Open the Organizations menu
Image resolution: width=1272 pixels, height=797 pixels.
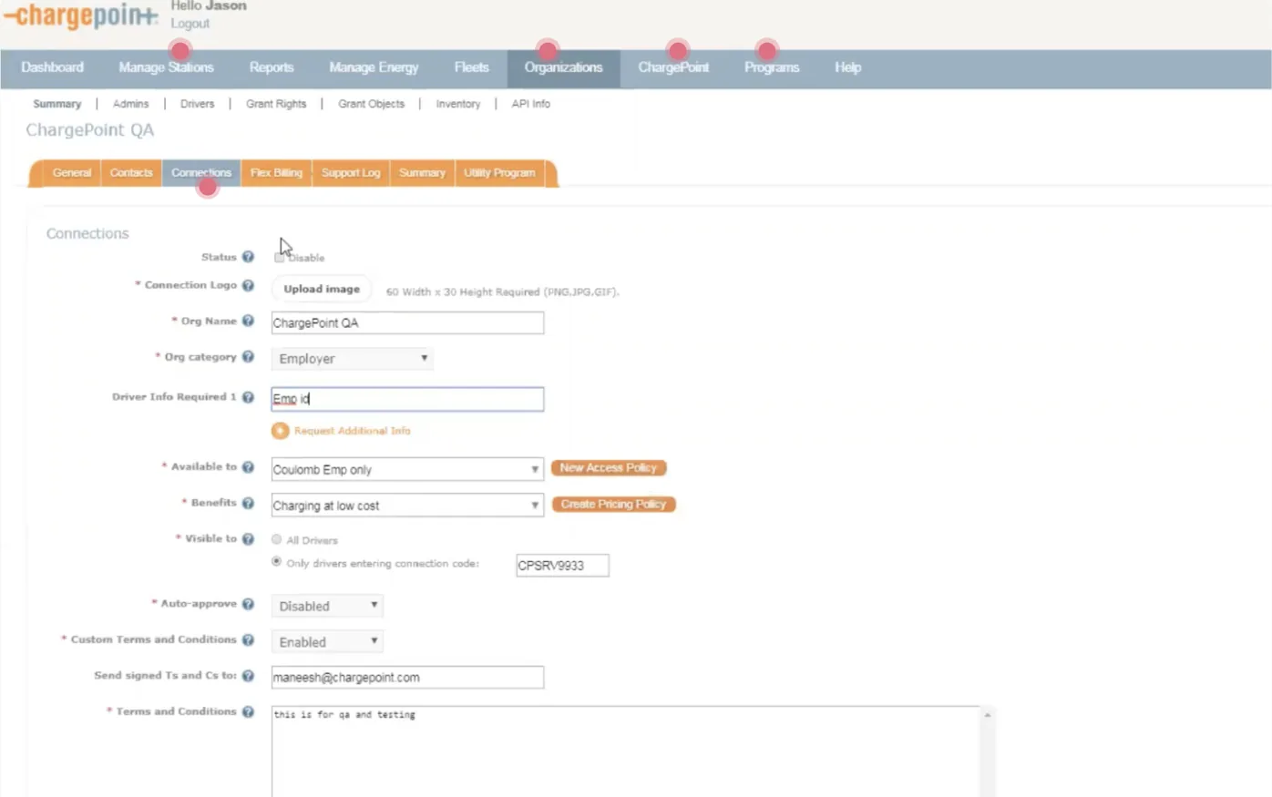point(563,67)
